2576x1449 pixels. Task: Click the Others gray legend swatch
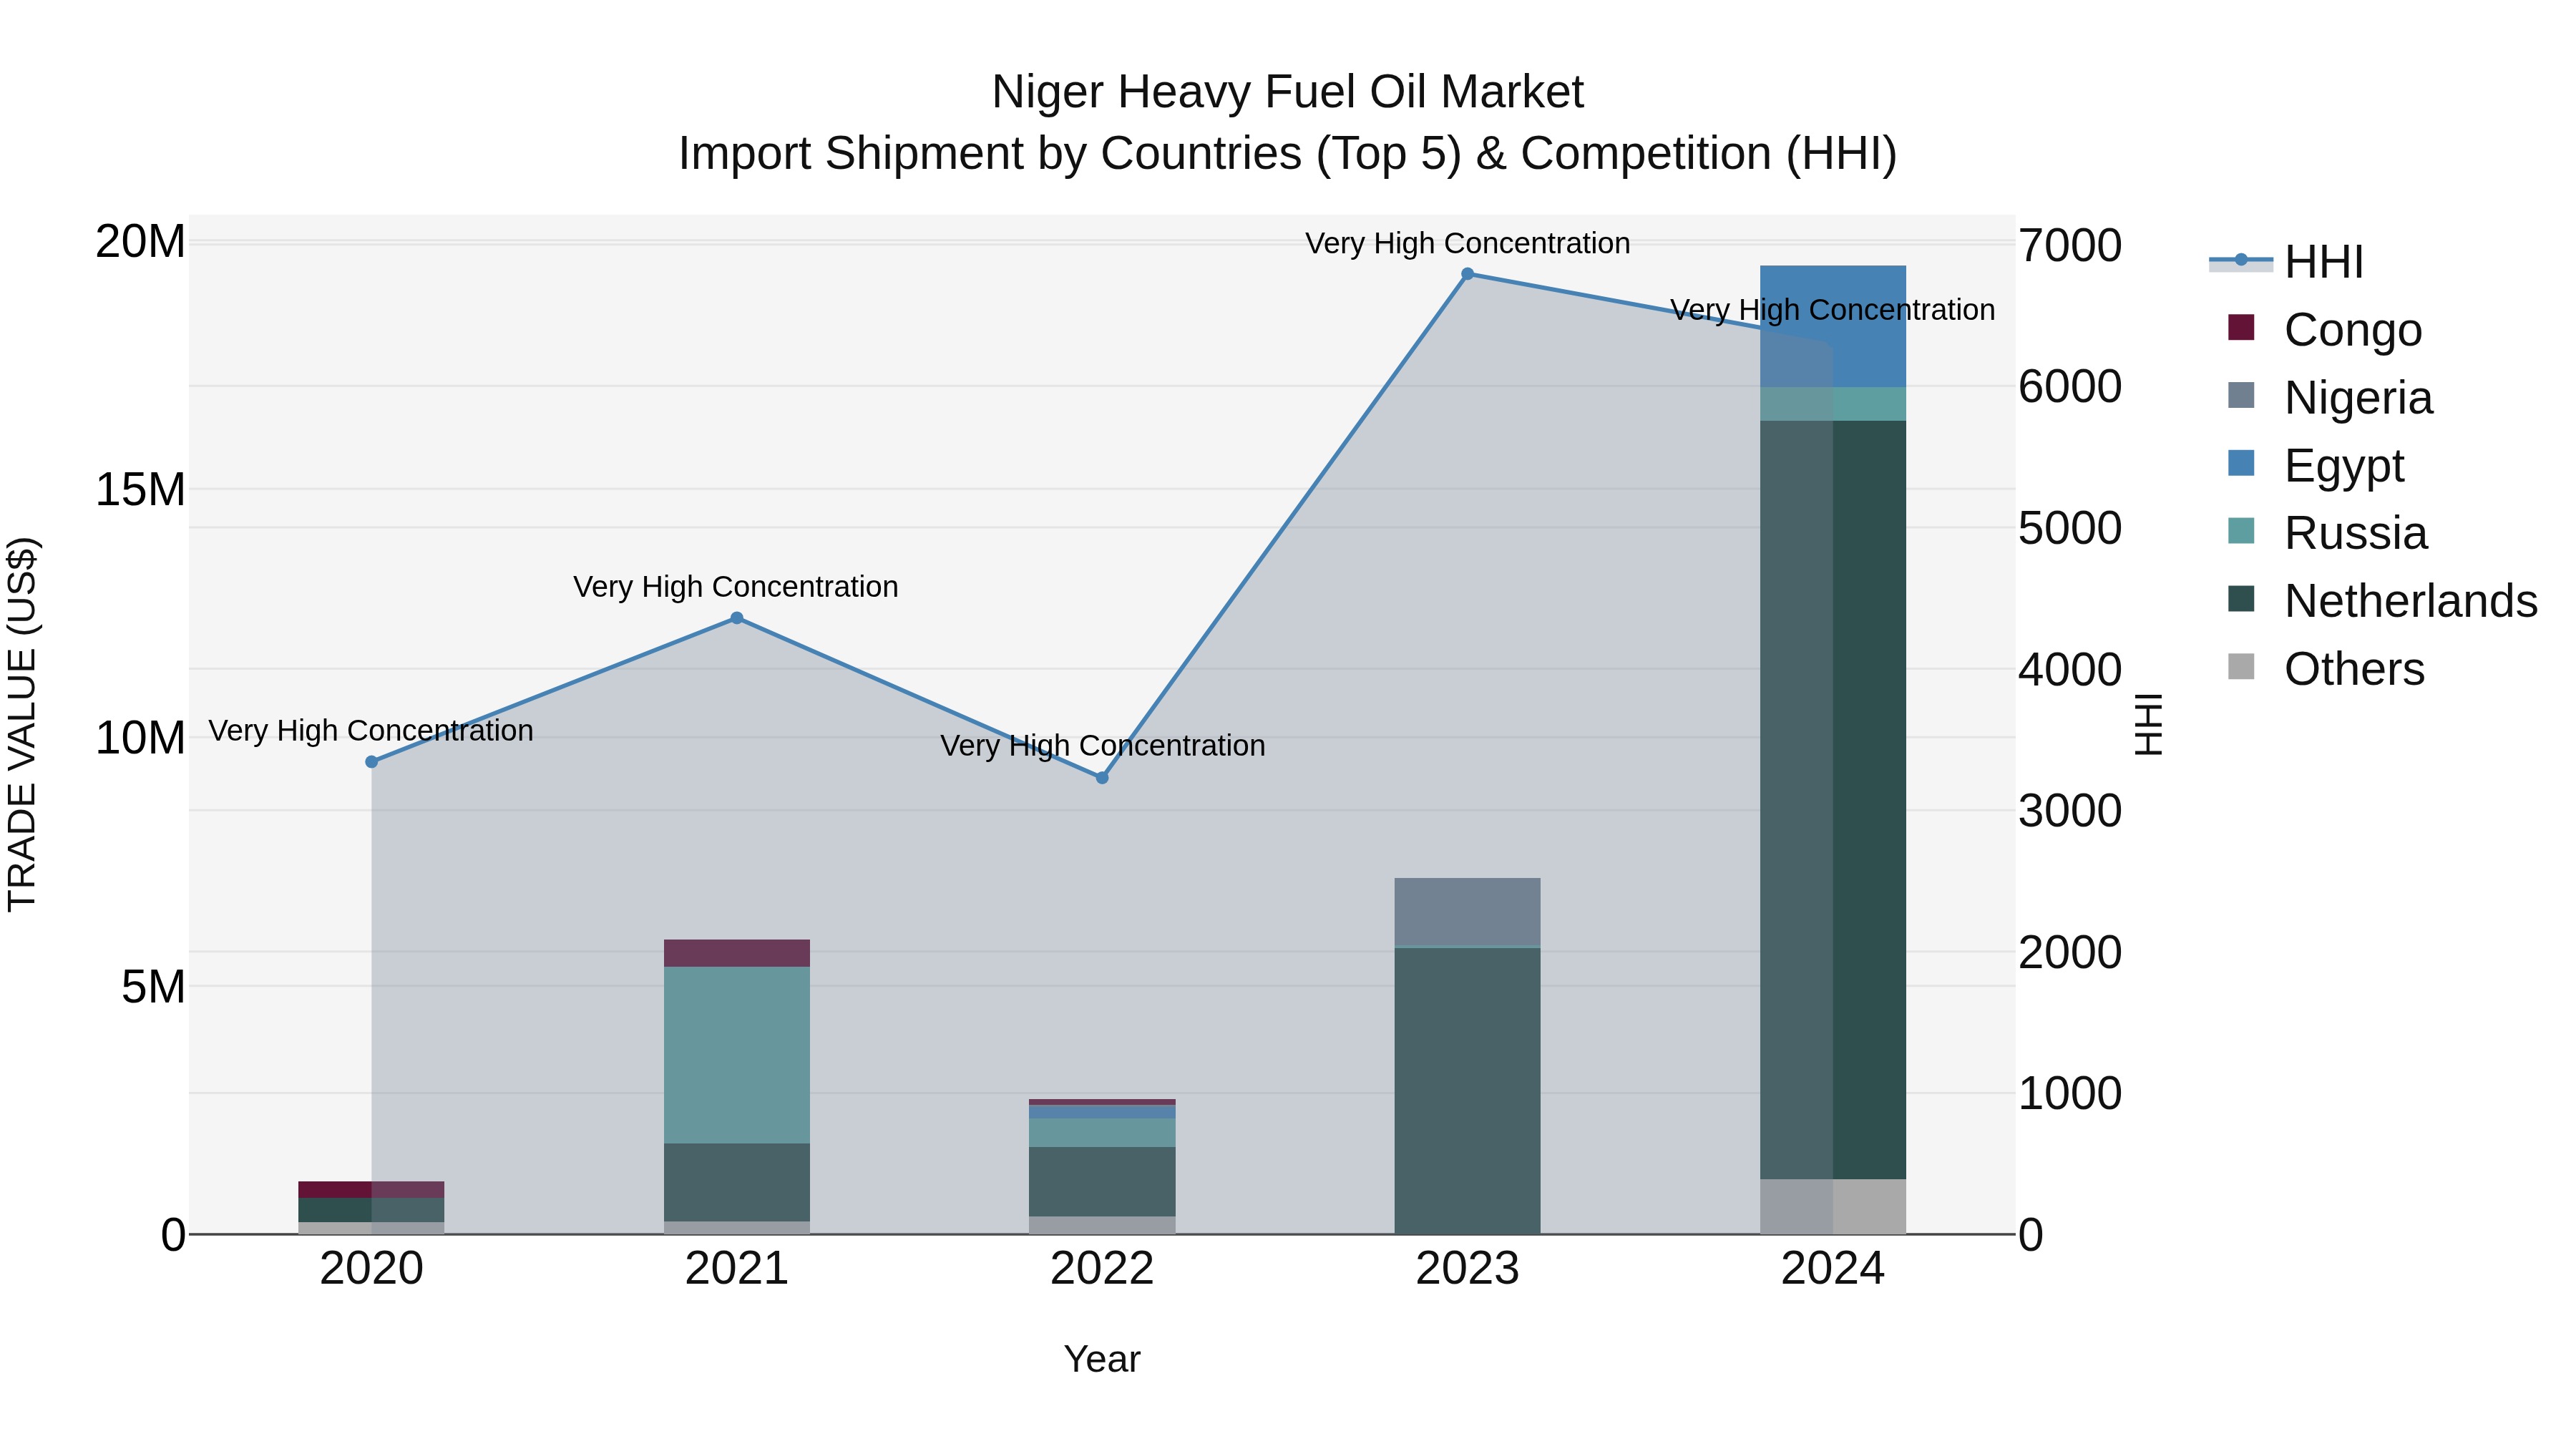[x=2241, y=667]
